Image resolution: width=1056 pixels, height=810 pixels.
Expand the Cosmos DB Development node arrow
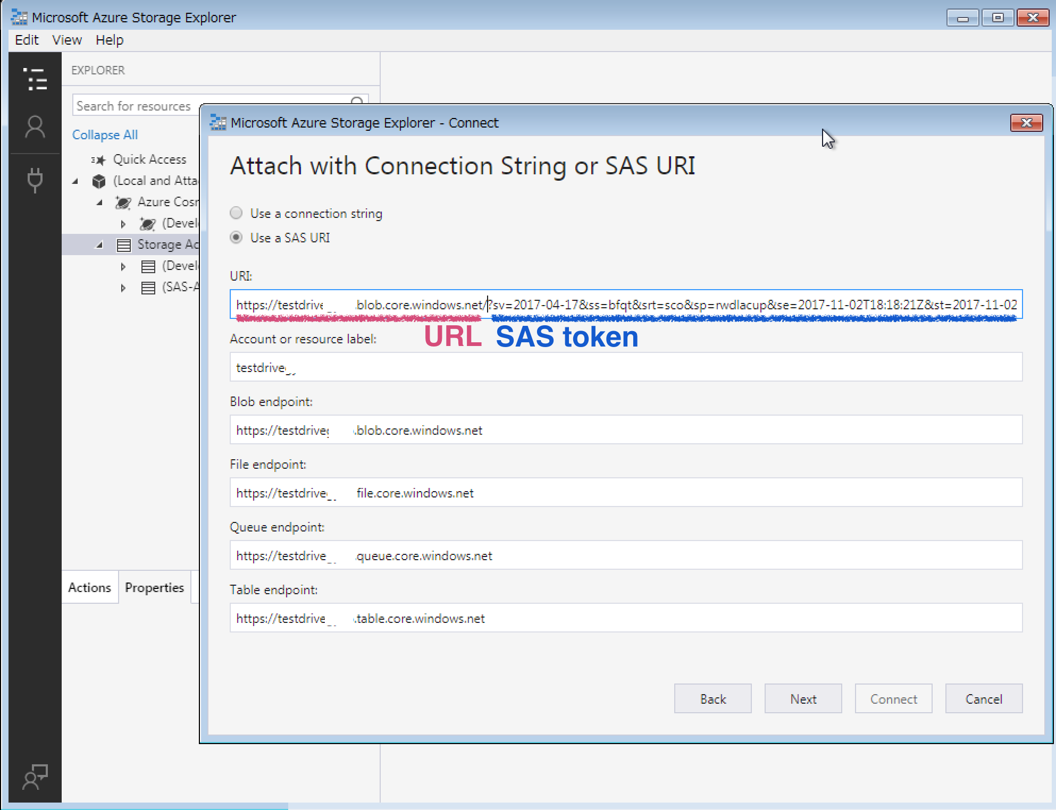(123, 224)
